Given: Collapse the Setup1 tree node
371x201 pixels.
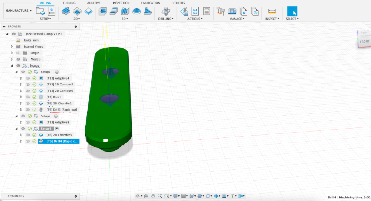Looking at the screenshot, I should click(17, 72).
